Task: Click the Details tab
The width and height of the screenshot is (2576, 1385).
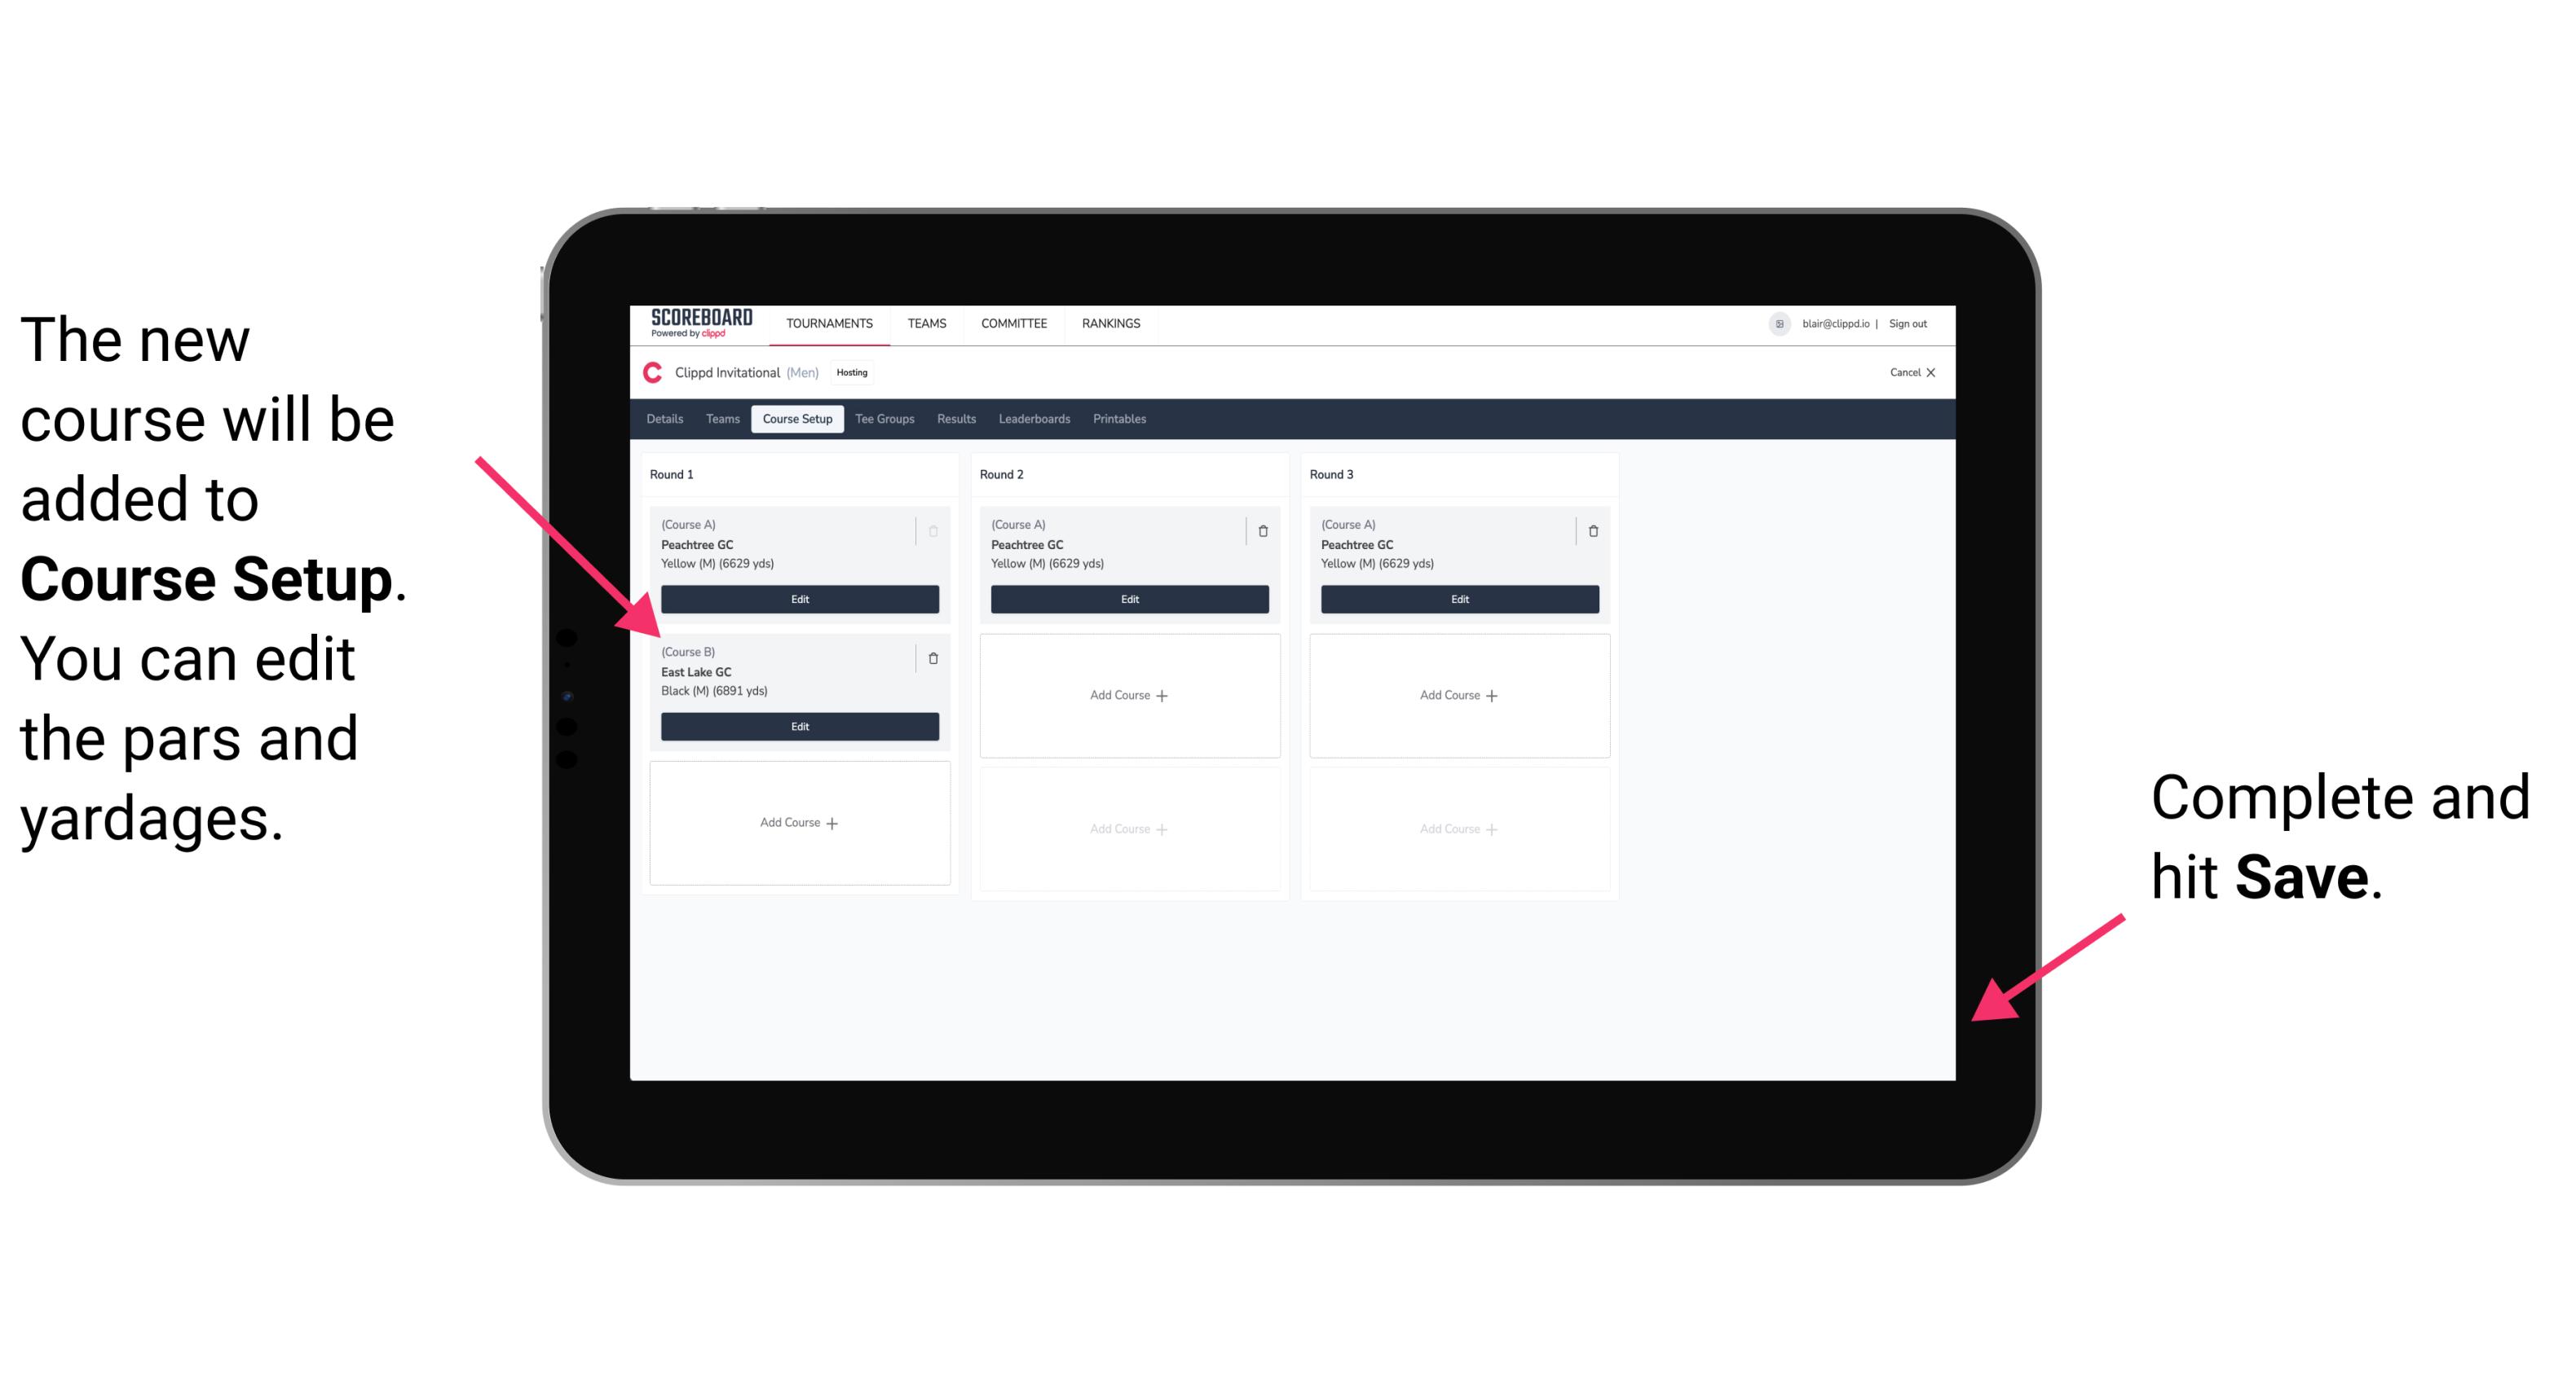Action: pos(667,418)
